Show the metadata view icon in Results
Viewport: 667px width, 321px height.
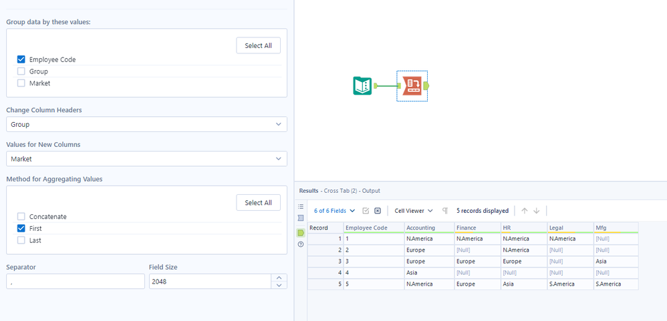301,218
